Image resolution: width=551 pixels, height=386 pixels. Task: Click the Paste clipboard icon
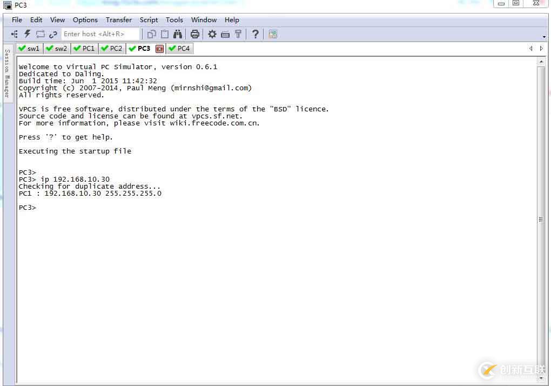[x=164, y=34]
